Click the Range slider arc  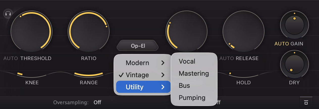(x=89, y=75)
